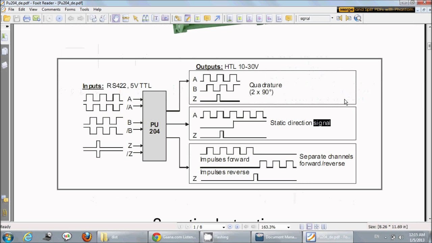Image resolution: width=432 pixels, height=243 pixels.
Task: Click the Note comment tool icon
Action: point(207,19)
